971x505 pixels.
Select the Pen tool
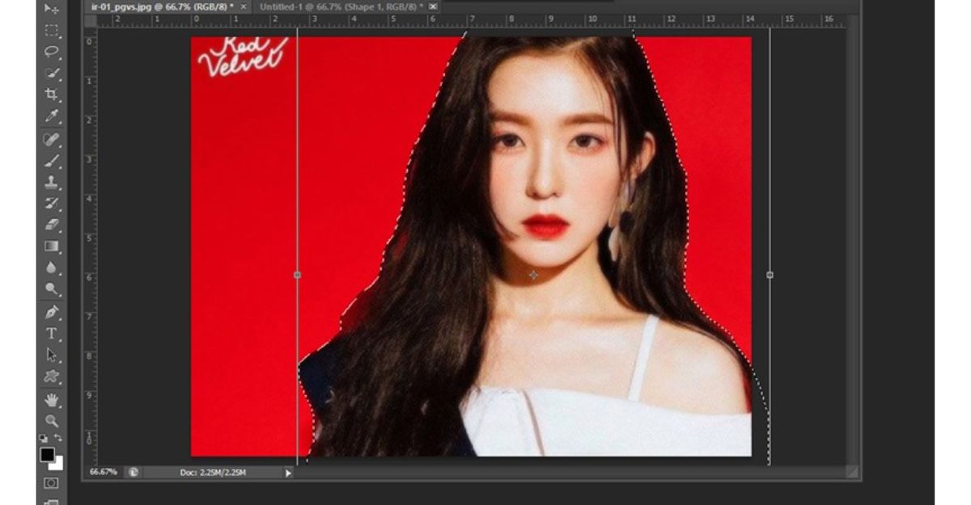[52, 311]
